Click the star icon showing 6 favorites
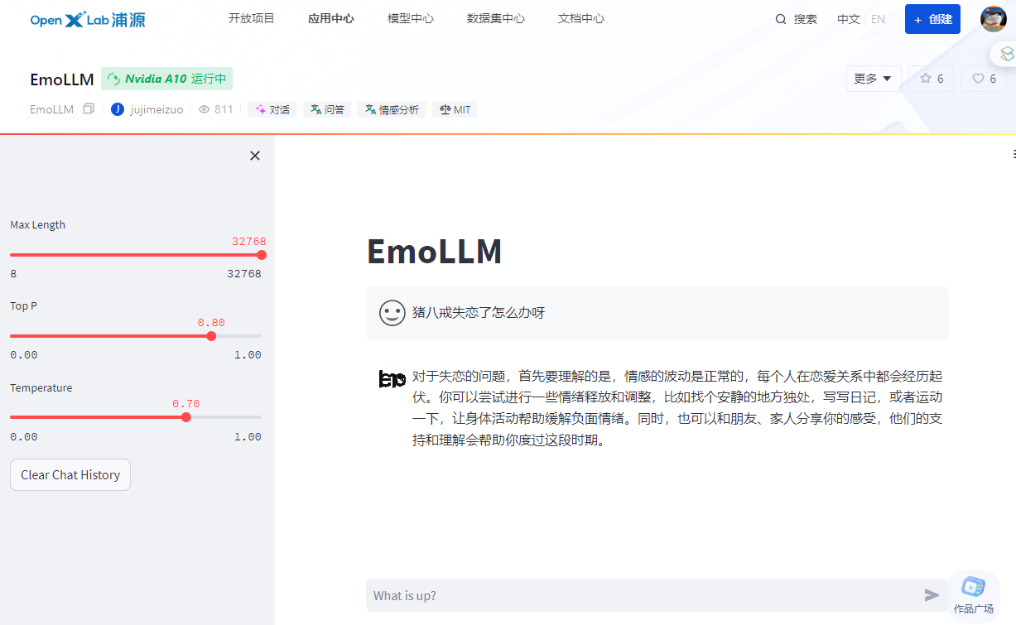1016x625 pixels. [930, 78]
